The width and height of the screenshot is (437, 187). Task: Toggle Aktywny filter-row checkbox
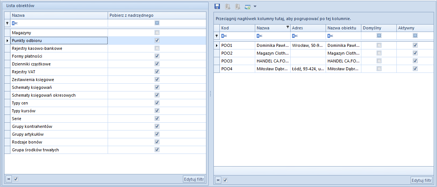tap(415, 36)
